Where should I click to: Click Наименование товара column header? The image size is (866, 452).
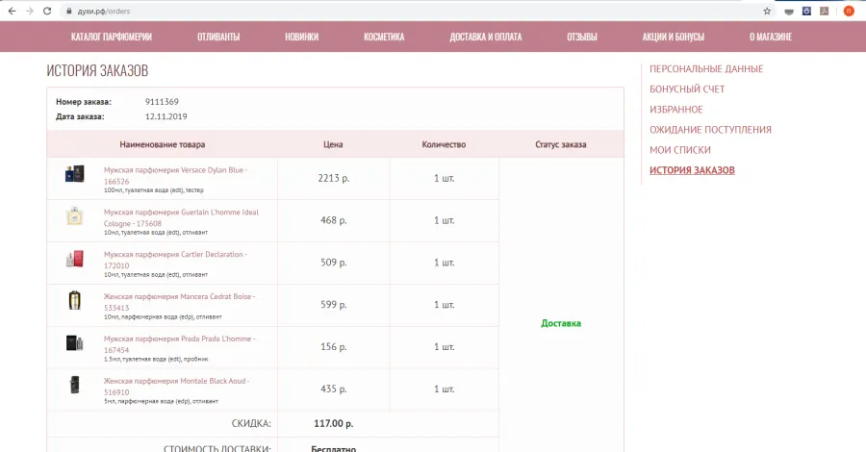pos(163,144)
